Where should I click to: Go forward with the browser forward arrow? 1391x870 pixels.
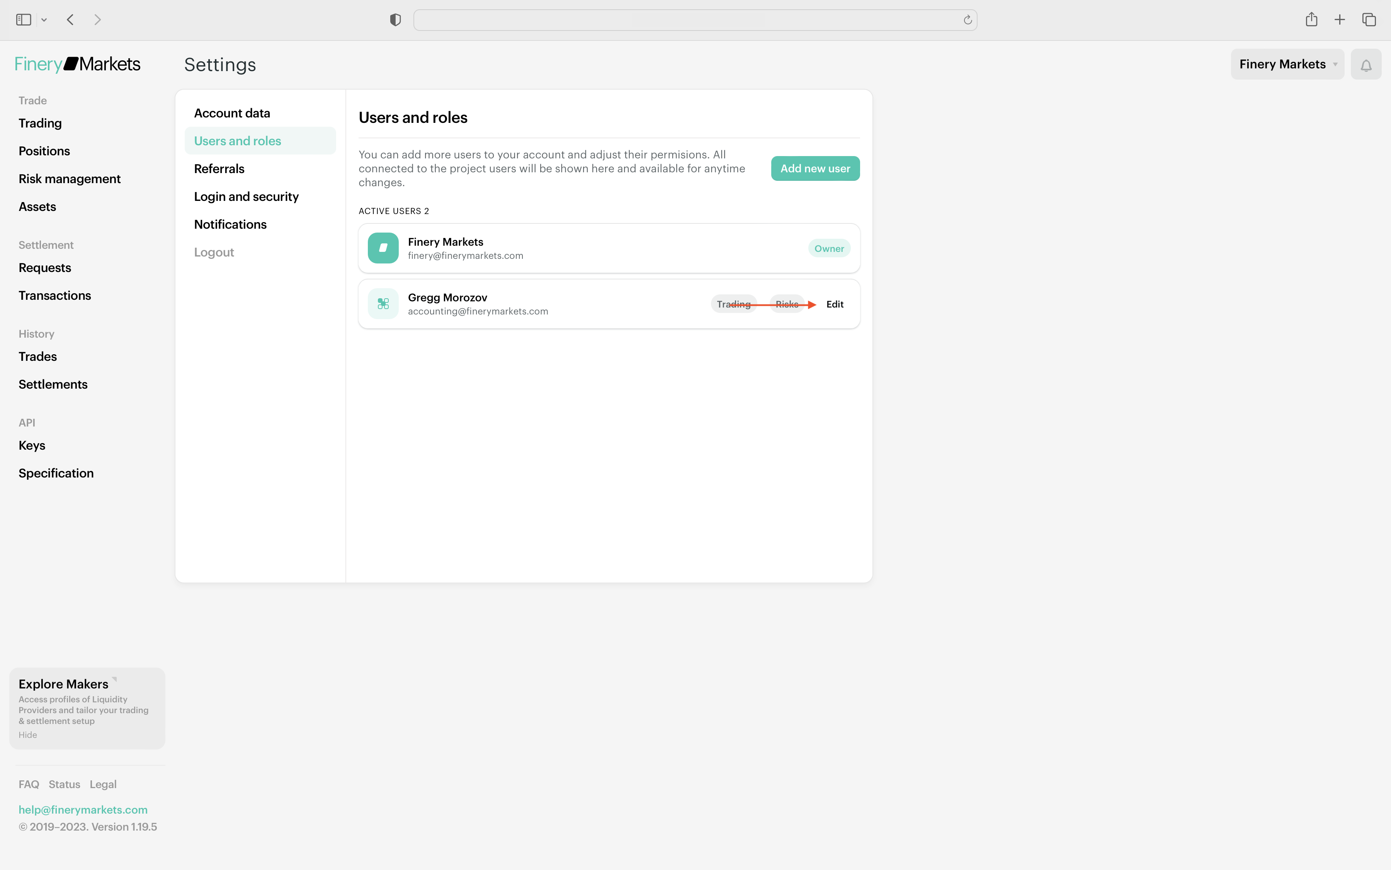(97, 20)
